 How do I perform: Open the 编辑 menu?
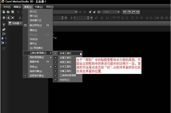(17, 7)
